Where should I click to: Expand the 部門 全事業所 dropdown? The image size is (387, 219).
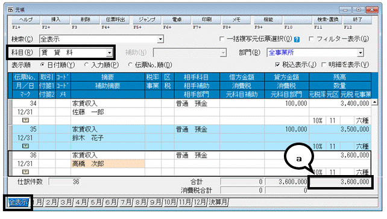click(360, 52)
